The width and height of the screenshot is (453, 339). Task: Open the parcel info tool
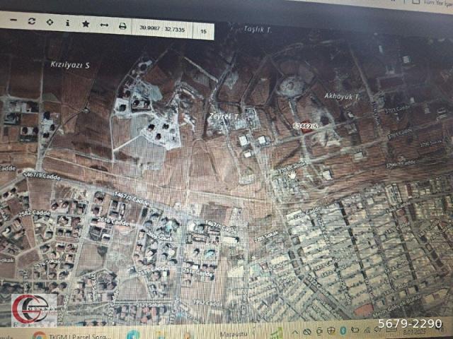[68, 23]
